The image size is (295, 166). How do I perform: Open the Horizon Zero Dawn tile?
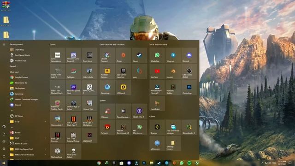pos(74,55)
